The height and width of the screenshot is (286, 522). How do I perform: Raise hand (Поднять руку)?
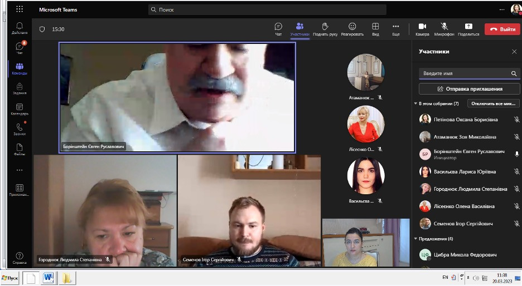coord(325,29)
